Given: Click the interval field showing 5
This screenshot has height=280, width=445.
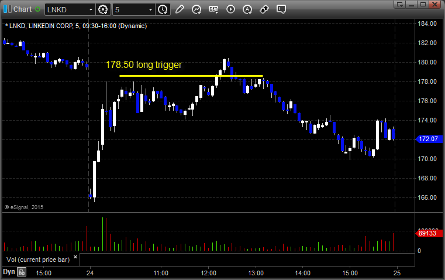Looking at the screenshot, I should (x=130, y=9).
